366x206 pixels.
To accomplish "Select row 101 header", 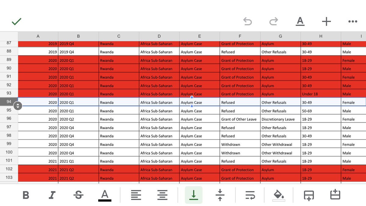I will coord(9,161).
